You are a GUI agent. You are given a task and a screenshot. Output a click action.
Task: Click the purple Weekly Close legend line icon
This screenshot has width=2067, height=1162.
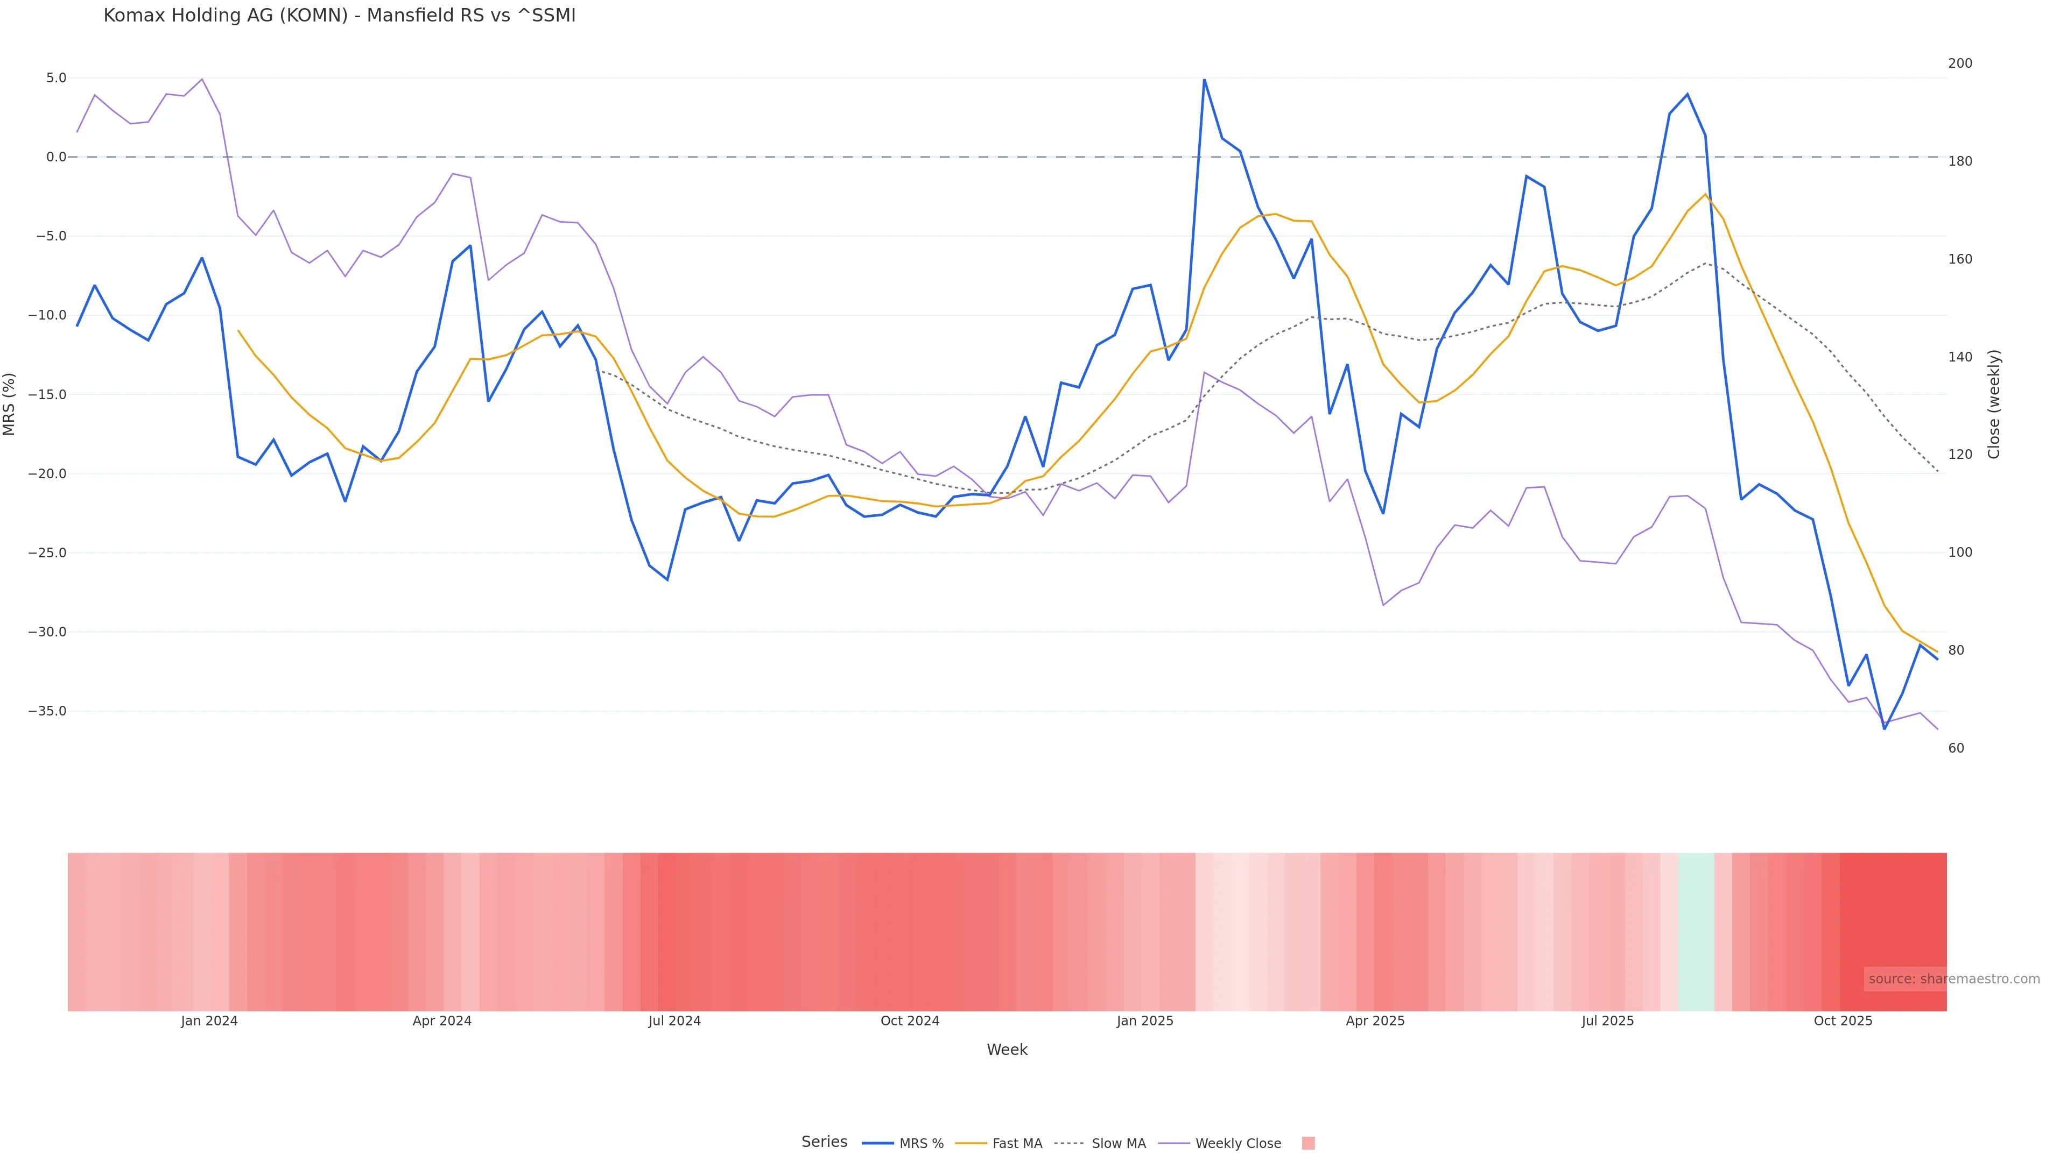click(x=1174, y=1144)
